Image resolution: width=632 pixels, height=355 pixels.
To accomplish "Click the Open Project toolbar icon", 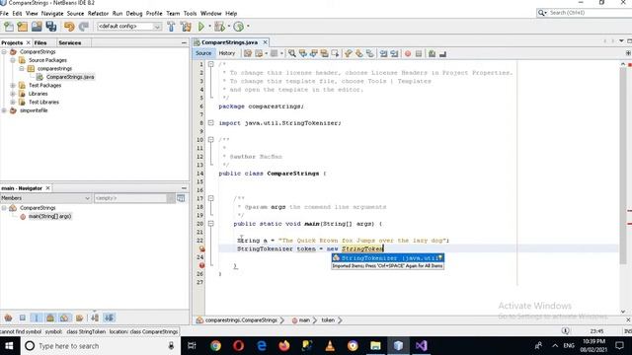I will point(37,27).
